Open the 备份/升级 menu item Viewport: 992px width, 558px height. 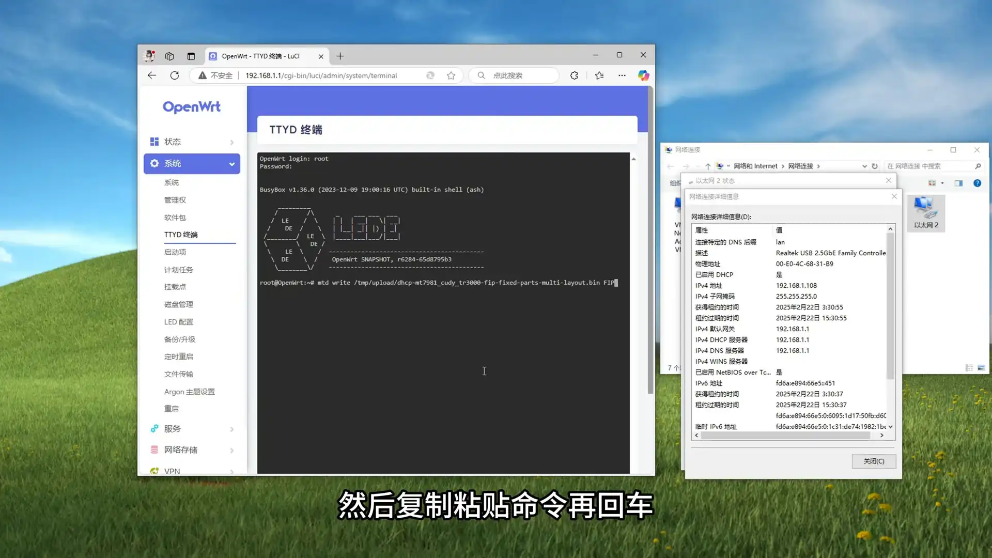pos(180,339)
